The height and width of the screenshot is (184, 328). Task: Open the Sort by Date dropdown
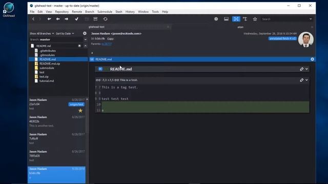pyautogui.click(x=65, y=33)
